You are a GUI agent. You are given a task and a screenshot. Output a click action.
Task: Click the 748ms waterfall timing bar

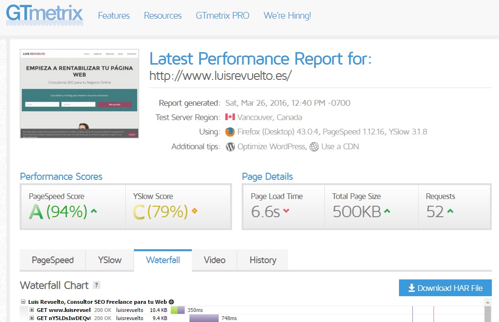[204, 318]
